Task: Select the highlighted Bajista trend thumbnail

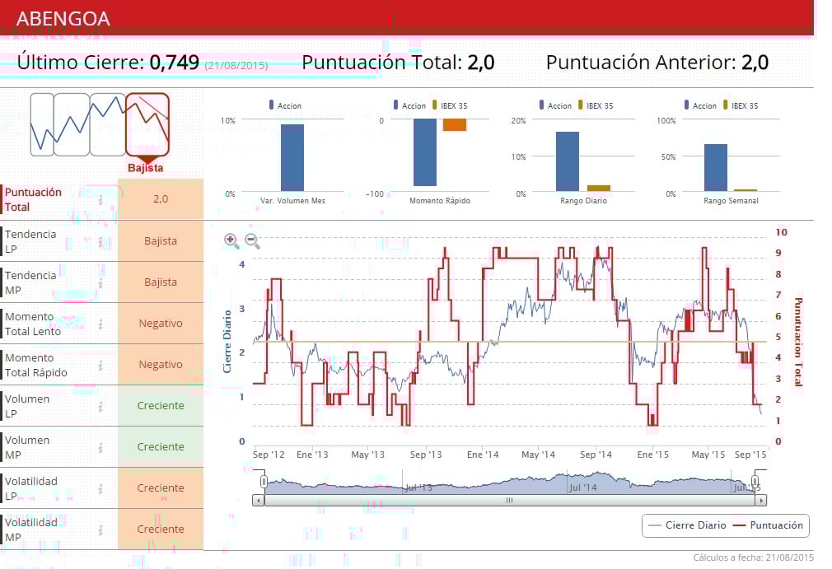Action: tap(147, 124)
